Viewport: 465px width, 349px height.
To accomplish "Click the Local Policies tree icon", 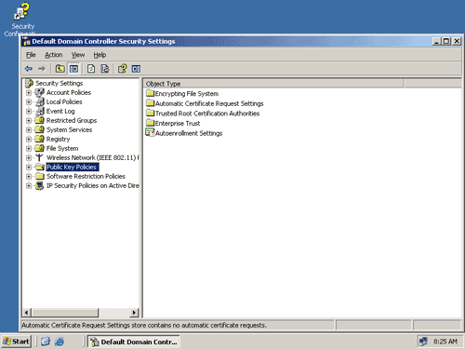I will 39,101.
